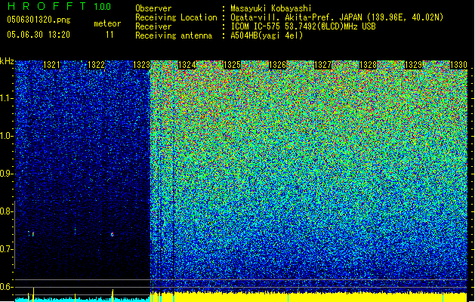This screenshot has width=475, height=302.
Task: Select the file name 0506301320.png
Action: click(39, 20)
